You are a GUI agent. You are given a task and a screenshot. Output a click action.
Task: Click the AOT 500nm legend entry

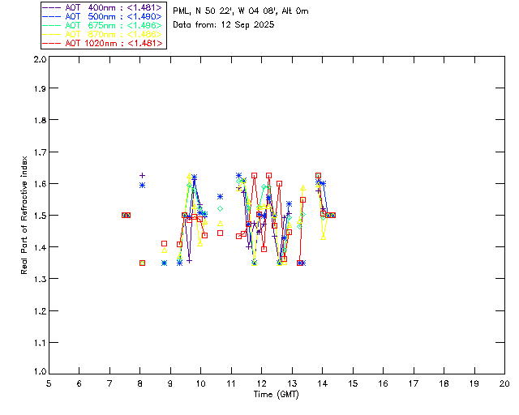tap(102, 16)
